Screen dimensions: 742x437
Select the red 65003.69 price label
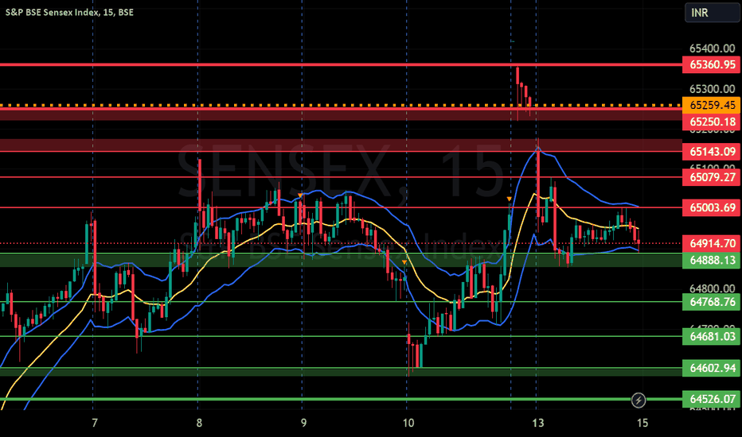(711, 208)
